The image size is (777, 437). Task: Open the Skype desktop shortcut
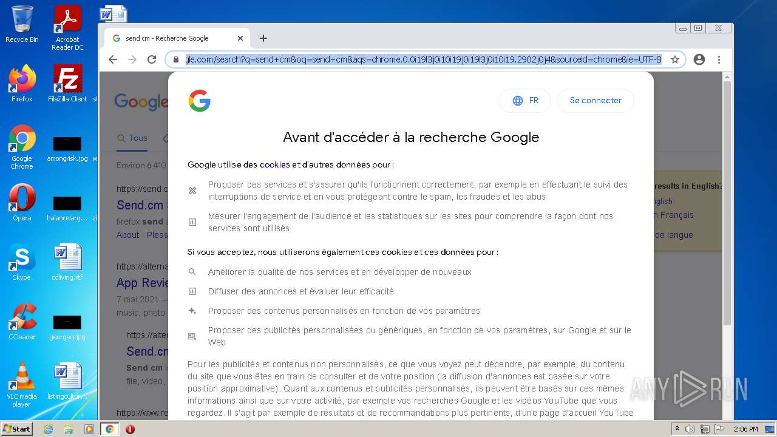(22, 262)
